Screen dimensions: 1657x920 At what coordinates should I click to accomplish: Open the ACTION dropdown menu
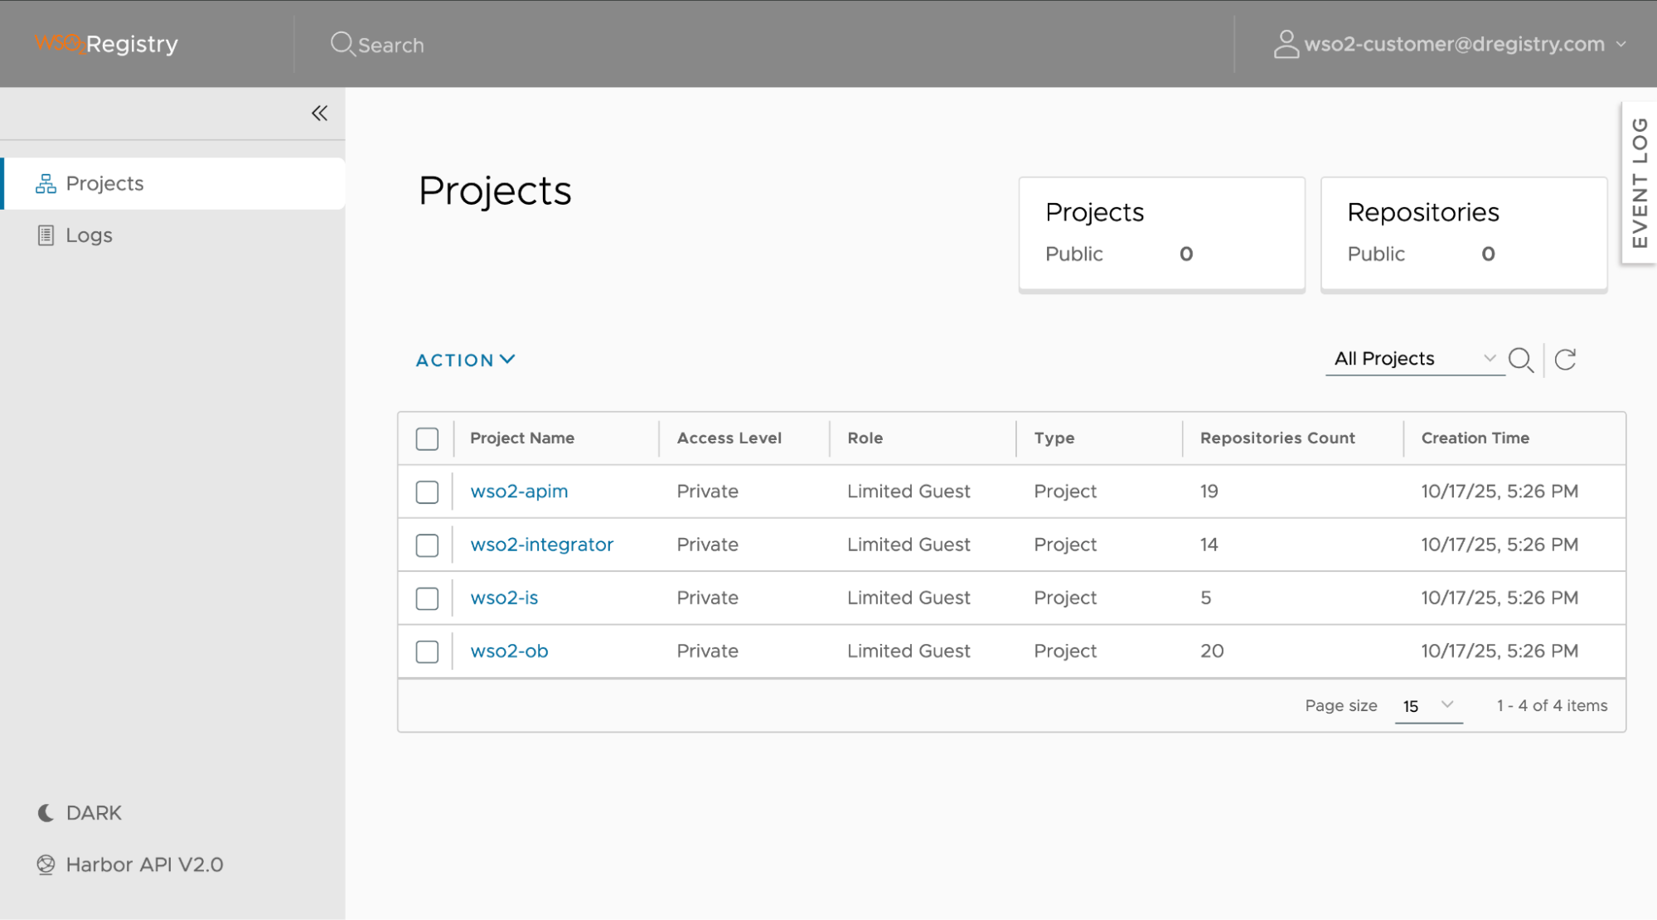[x=464, y=360]
